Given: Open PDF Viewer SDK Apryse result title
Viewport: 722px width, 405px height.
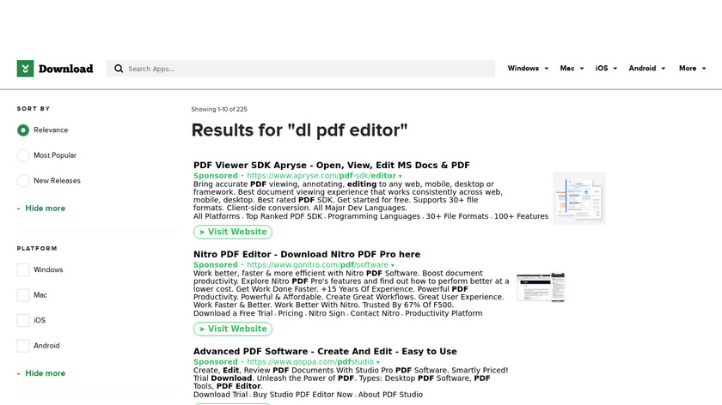Looking at the screenshot, I should pos(332,165).
